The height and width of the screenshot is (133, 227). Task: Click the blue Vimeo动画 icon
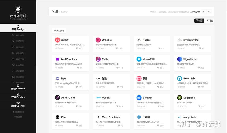(x=139, y=59)
